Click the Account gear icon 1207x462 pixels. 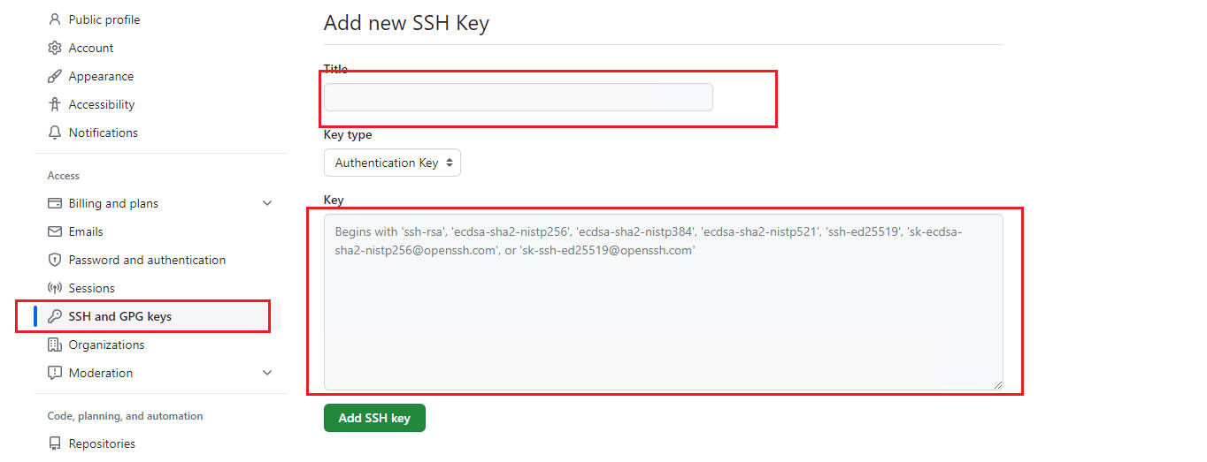(x=55, y=48)
